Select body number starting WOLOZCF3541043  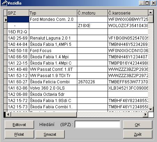click(128, 26)
